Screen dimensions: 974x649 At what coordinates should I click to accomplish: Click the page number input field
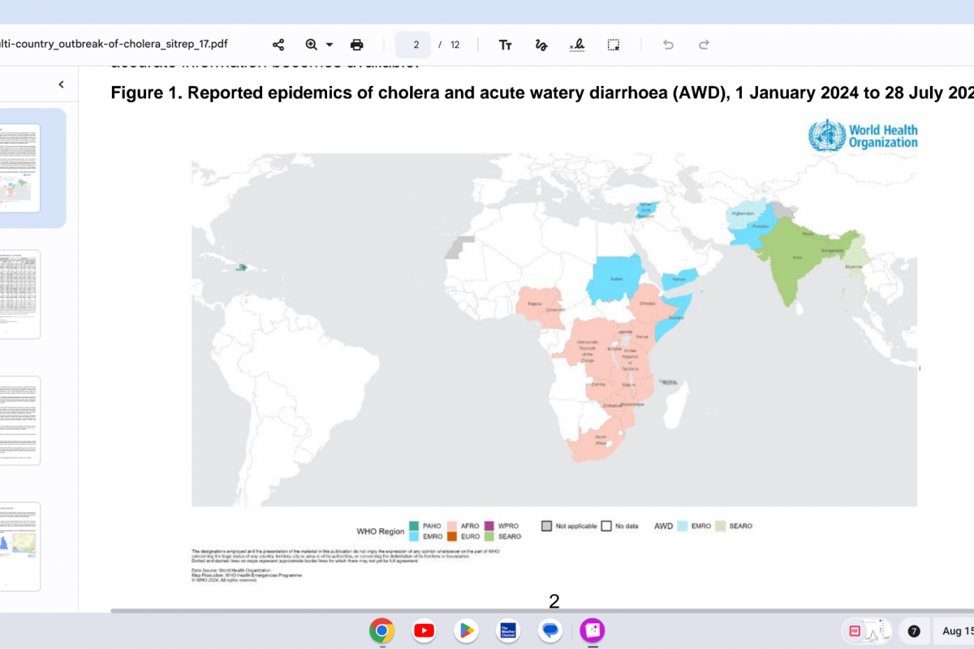click(x=416, y=45)
